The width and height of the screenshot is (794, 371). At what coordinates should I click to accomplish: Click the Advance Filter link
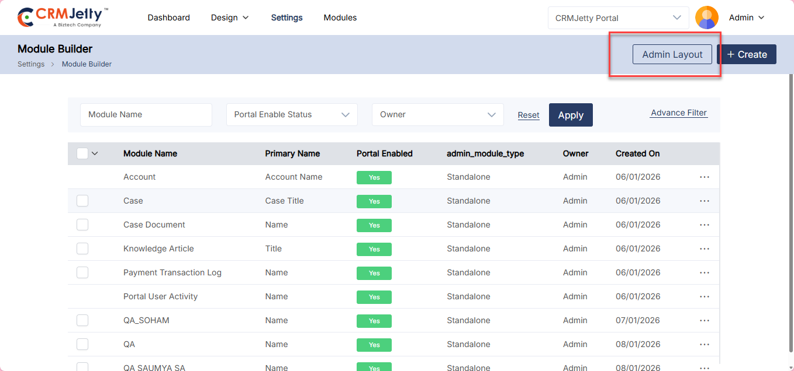pos(678,113)
